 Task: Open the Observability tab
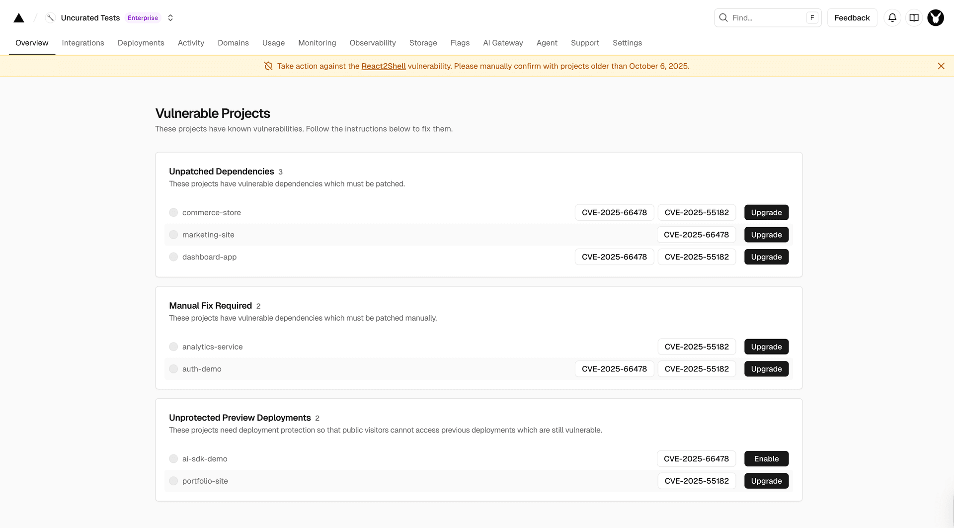(372, 43)
